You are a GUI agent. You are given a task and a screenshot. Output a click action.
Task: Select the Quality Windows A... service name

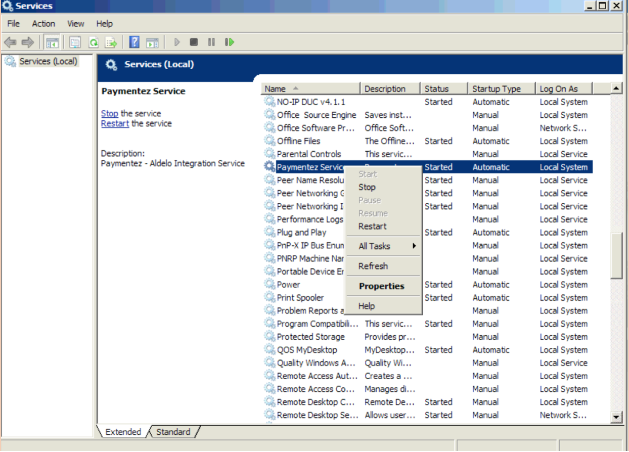(316, 363)
